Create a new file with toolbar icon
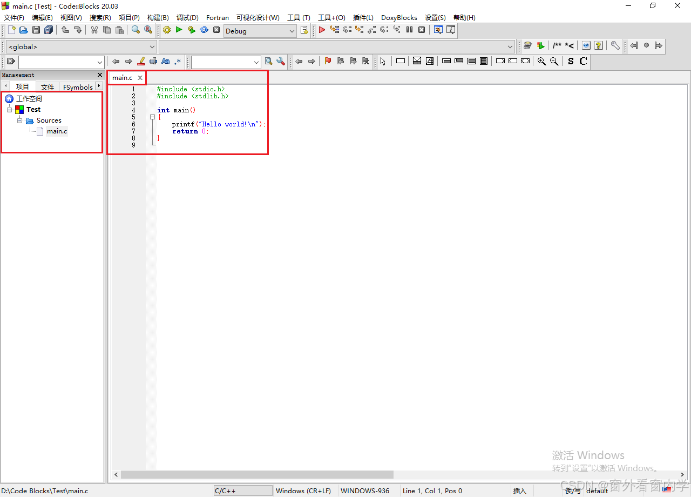 11,30
